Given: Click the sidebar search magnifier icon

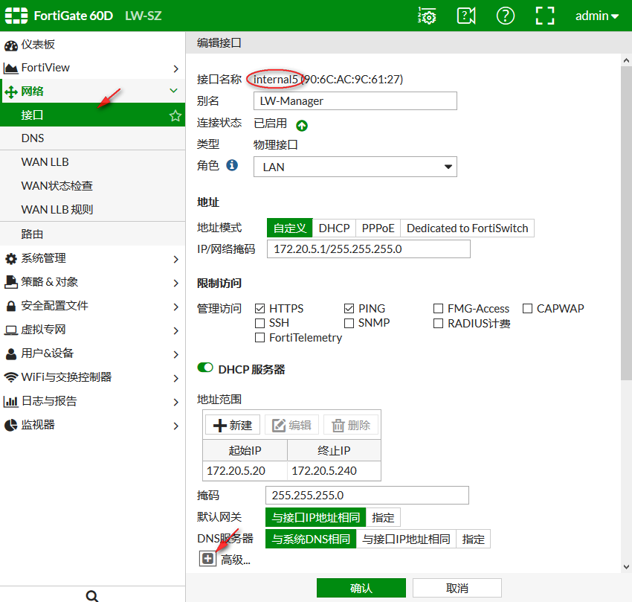Looking at the screenshot, I should click(x=92, y=596).
